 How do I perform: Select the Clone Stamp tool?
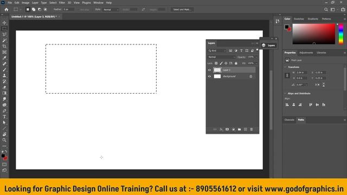point(4,76)
